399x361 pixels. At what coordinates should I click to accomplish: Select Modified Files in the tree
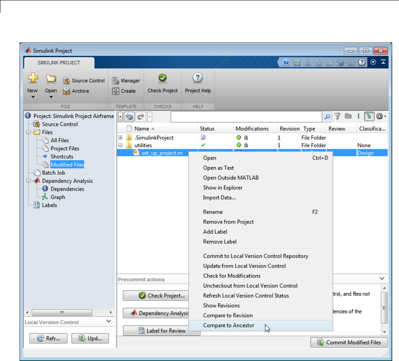point(67,165)
